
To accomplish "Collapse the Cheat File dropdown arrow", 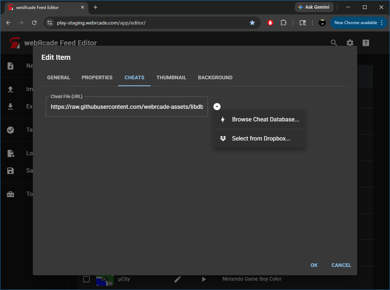I will click(x=217, y=107).
